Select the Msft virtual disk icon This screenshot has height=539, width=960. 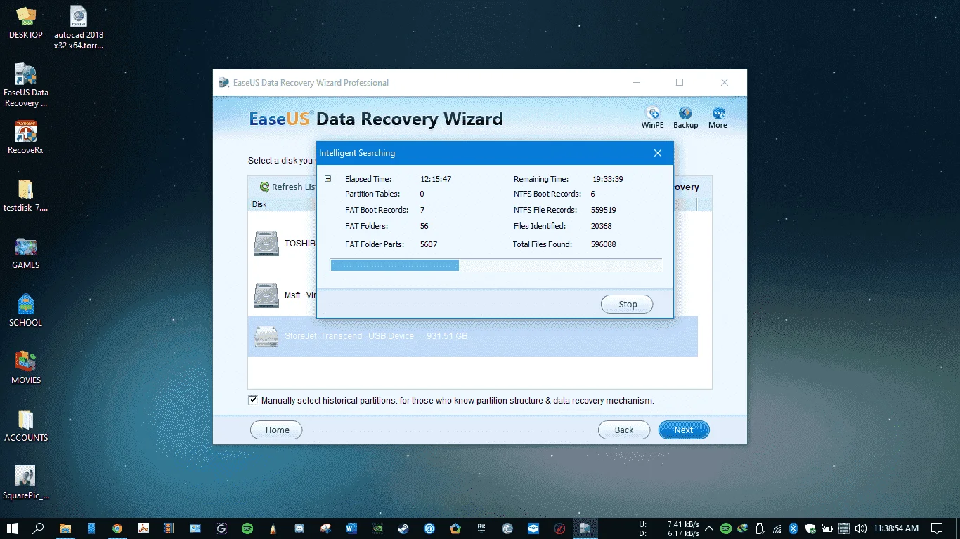coord(266,295)
